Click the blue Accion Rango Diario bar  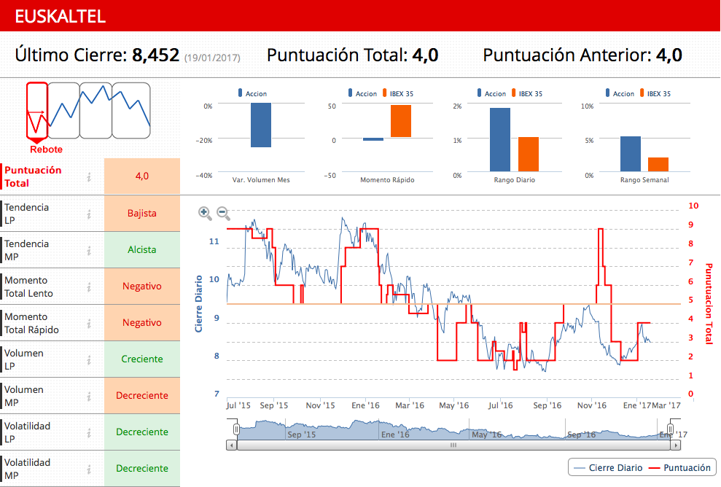[x=500, y=140]
